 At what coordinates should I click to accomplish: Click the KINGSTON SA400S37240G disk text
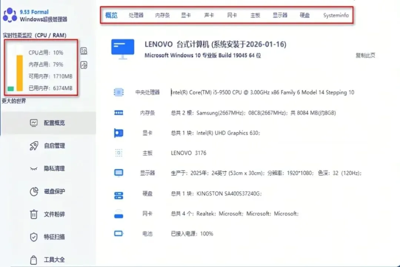click(x=216, y=194)
